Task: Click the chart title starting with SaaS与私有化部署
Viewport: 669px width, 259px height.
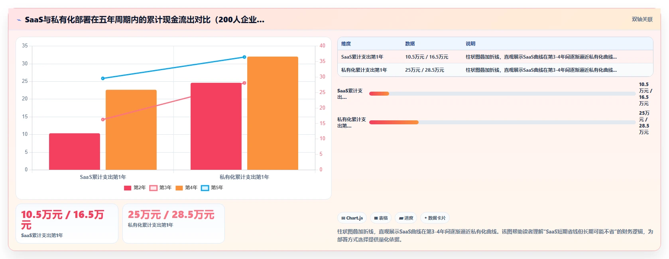Action: (144, 20)
